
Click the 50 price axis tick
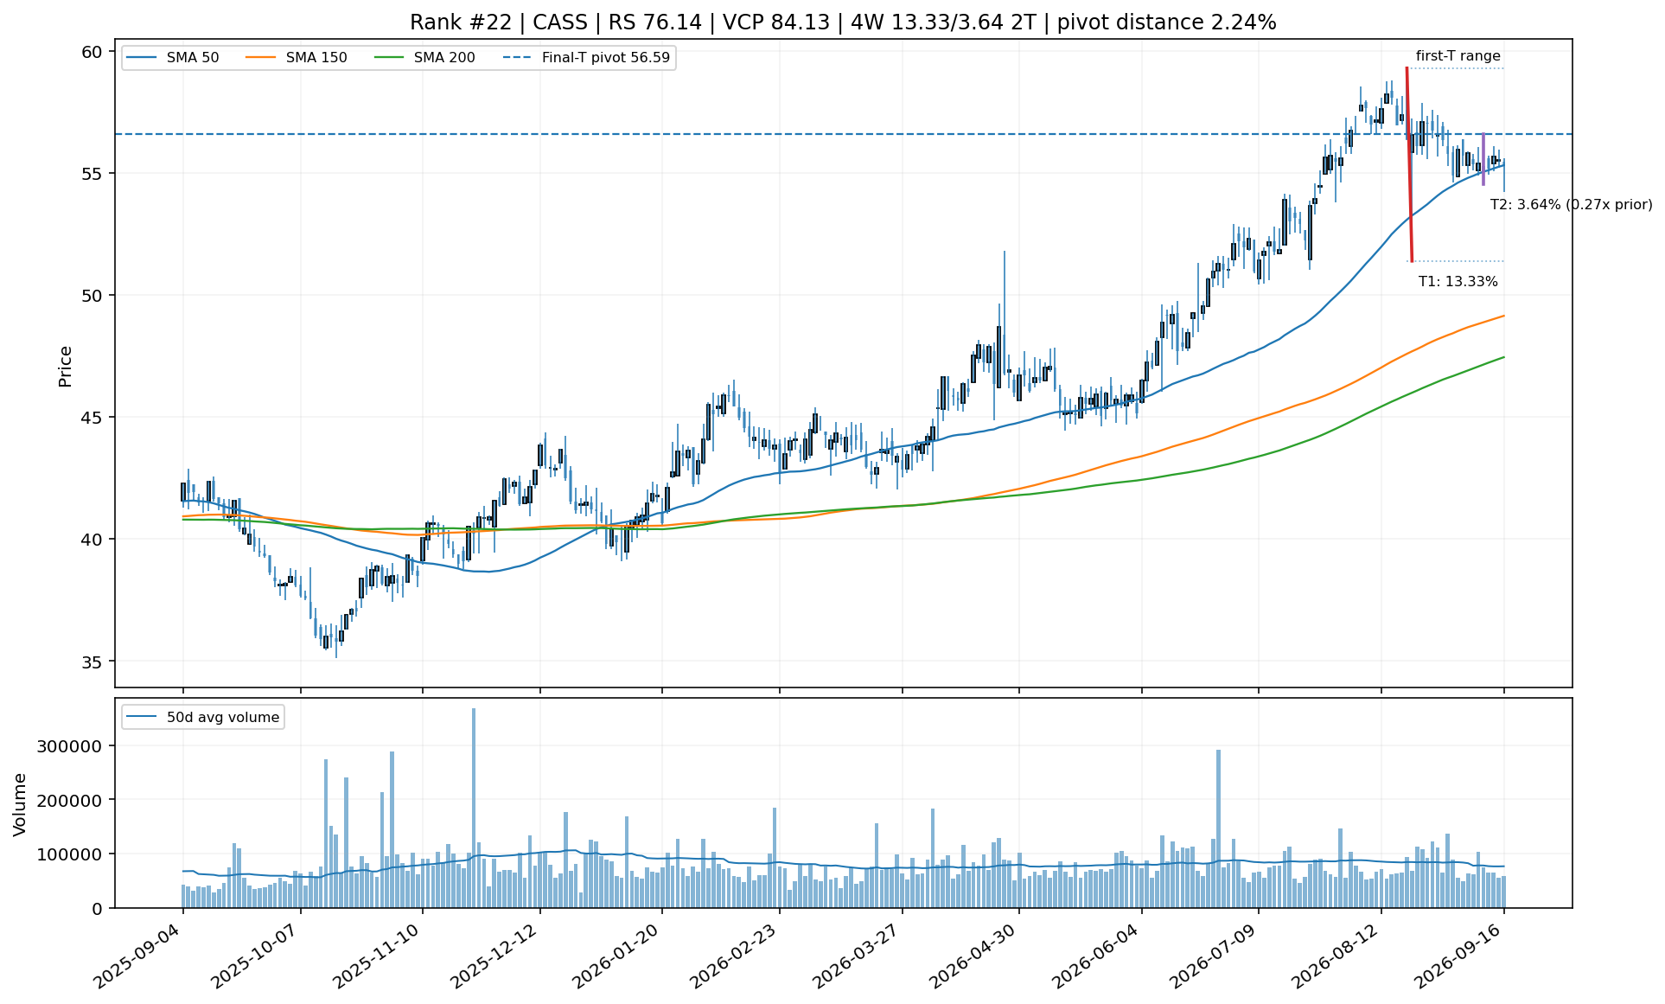tap(93, 296)
